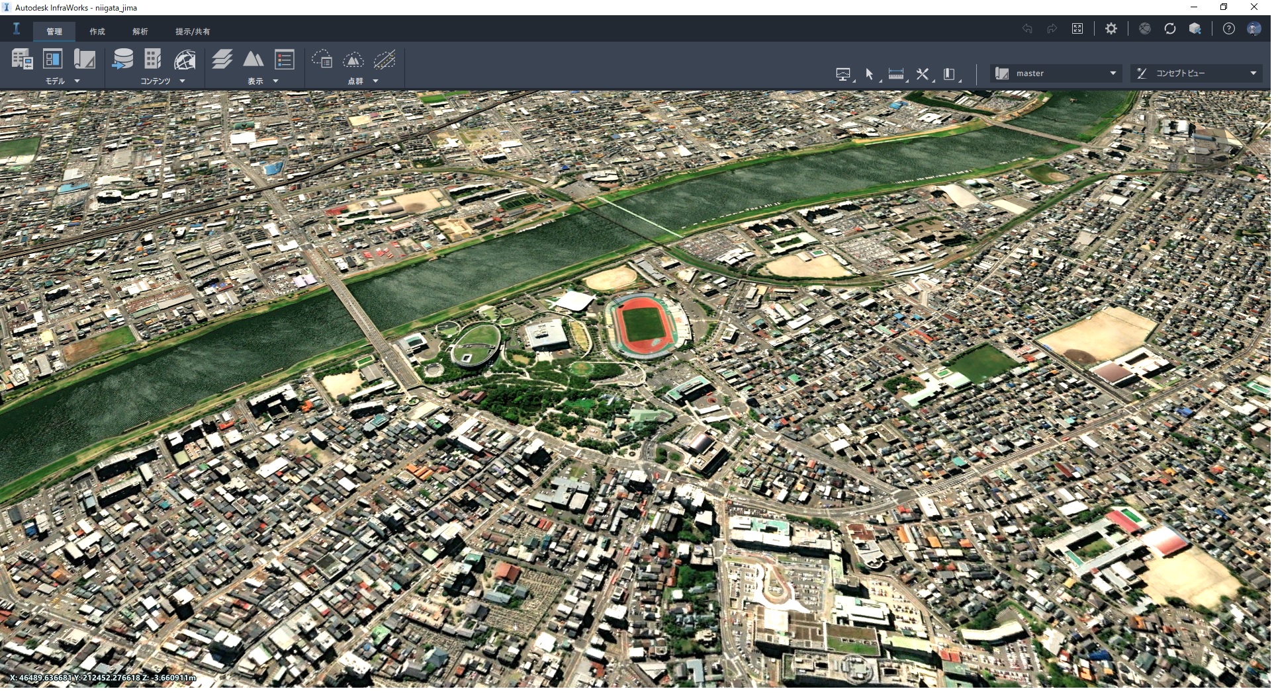
Task: Open surface layers stacked icon
Action: pos(222,60)
